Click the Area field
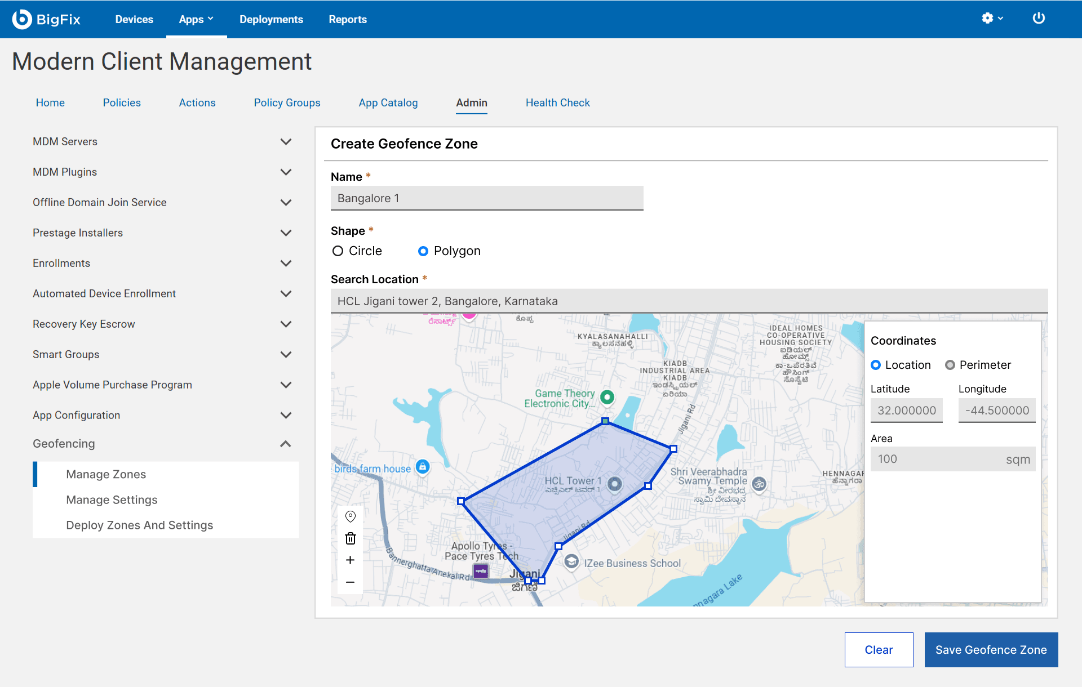Viewport: 1082px width, 687px height. coord(953,459)
